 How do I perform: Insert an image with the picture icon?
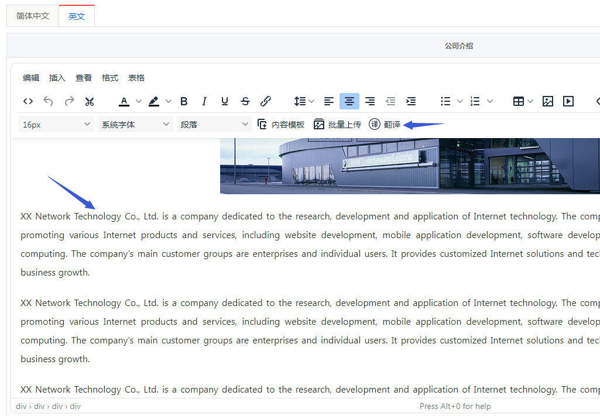pyautogui.click(x=547, y=101)
